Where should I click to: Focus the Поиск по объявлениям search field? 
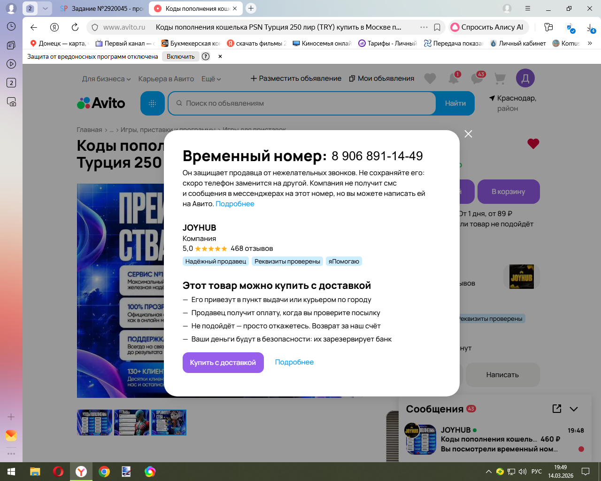[302, 103]
